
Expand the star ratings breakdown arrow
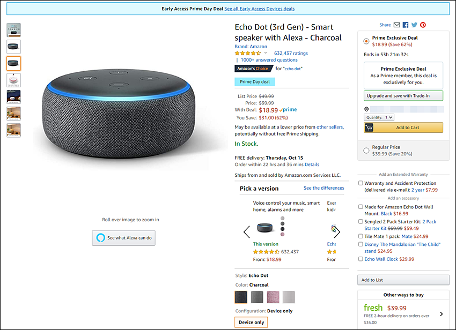tap(266, 53)
